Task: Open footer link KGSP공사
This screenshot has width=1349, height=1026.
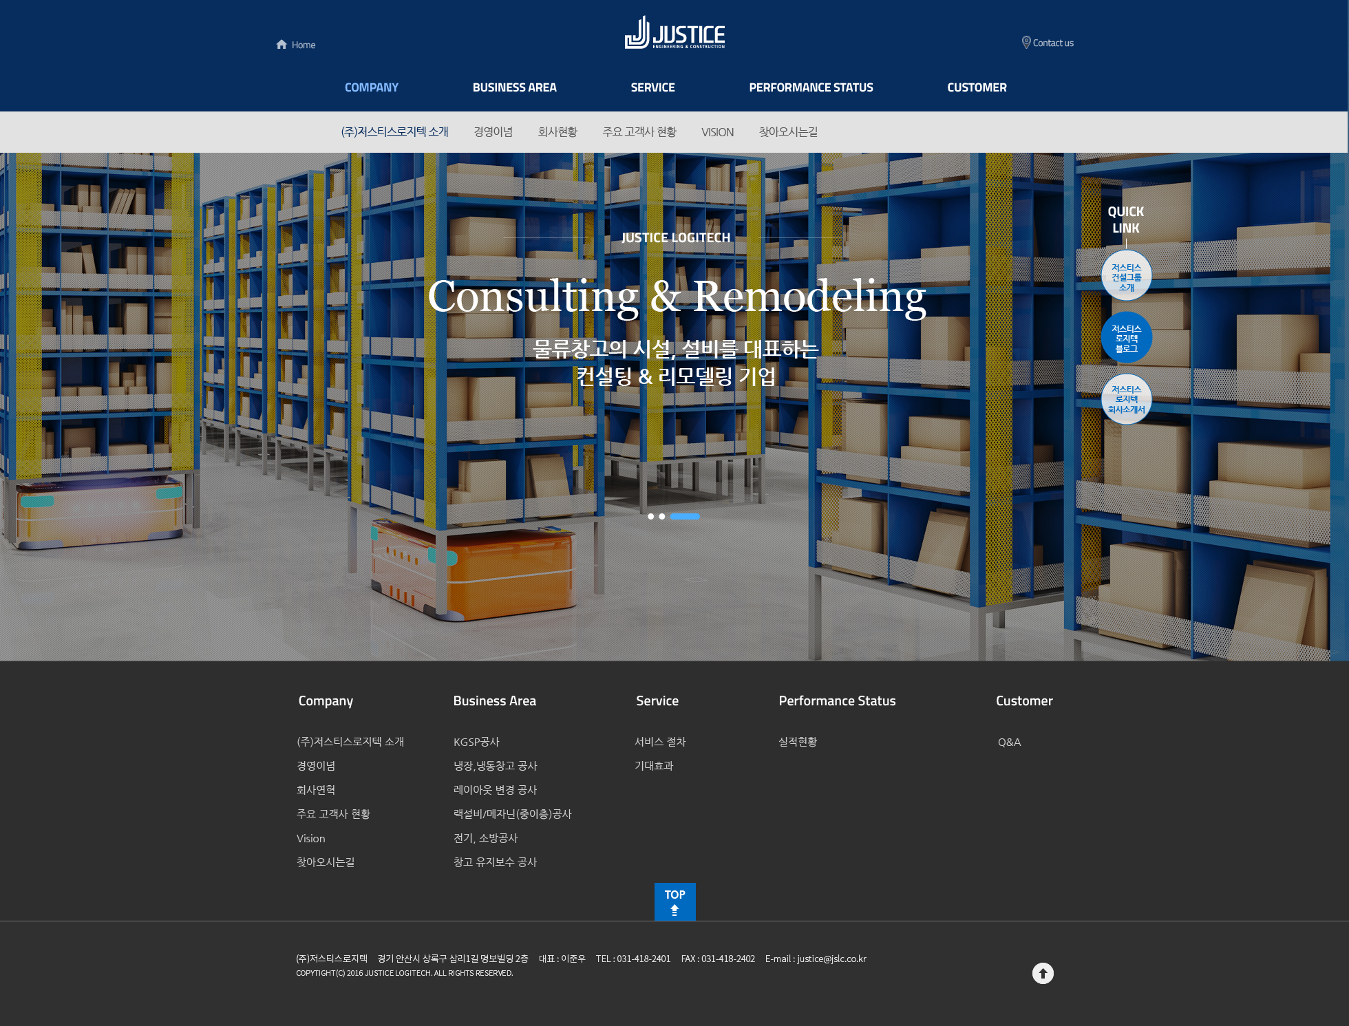Action: point(476,742)
